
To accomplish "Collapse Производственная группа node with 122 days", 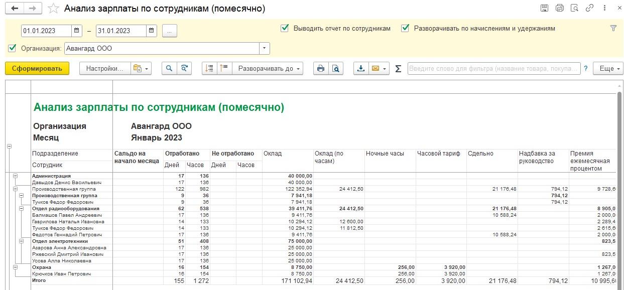I will (15, 189).
